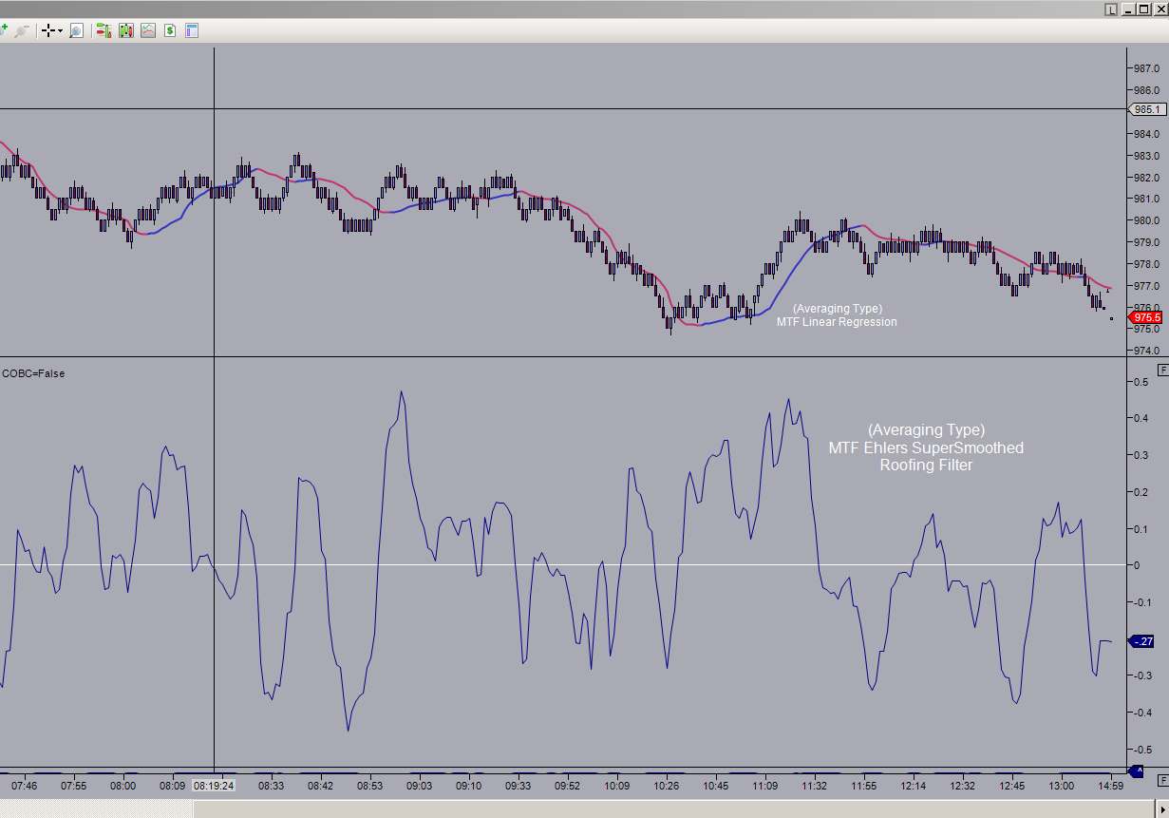Click the 0 zero-line indicator axis label
This screenshot has height=818, width=1169.
click(1136, 565)
